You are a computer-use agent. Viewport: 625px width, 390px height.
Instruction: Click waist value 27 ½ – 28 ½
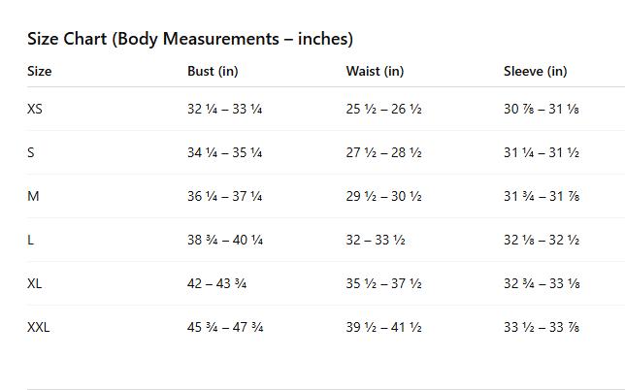pos(383,152)
